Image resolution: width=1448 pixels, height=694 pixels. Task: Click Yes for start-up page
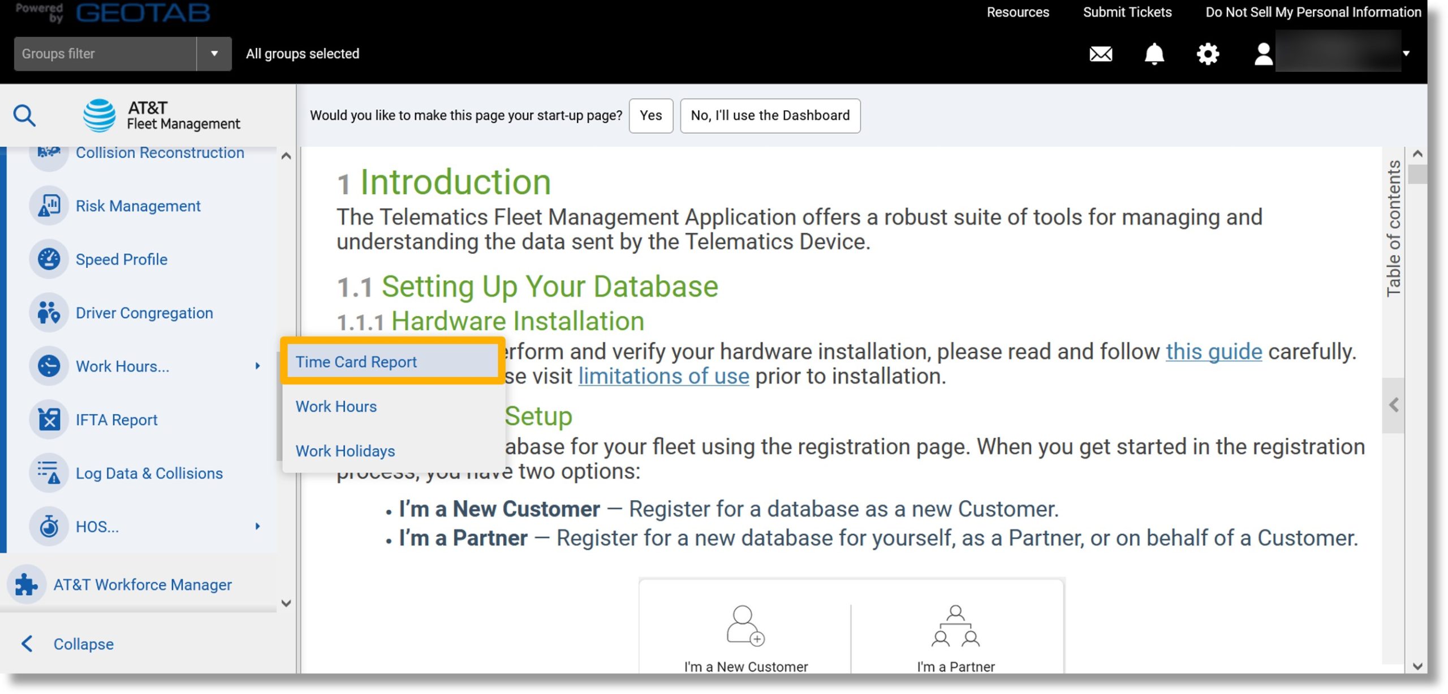tap(650, 115)
